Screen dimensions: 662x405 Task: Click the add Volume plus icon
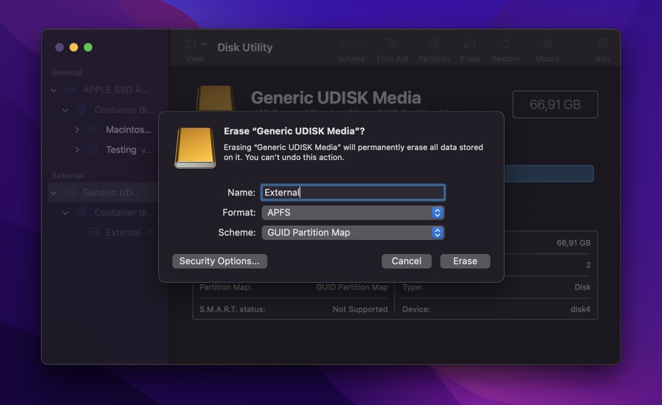click(x=343, y=43)
